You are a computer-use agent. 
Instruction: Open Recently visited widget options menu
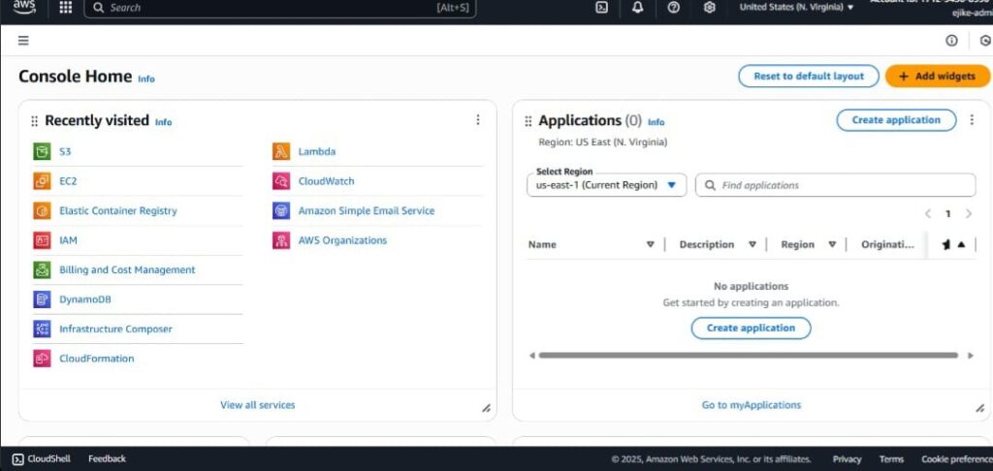(477, 120)
